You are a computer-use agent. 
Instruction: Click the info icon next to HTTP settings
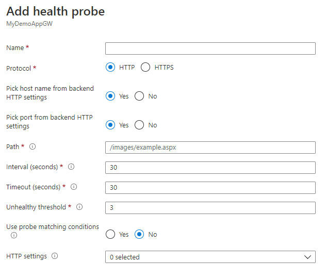tap(55, 256)
